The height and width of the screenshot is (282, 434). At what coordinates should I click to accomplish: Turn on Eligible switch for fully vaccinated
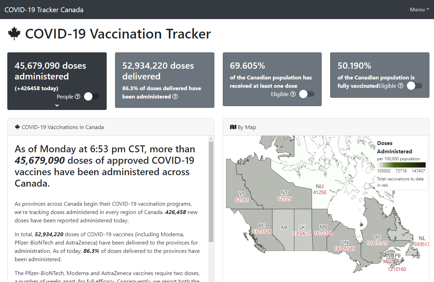[415, 86]
